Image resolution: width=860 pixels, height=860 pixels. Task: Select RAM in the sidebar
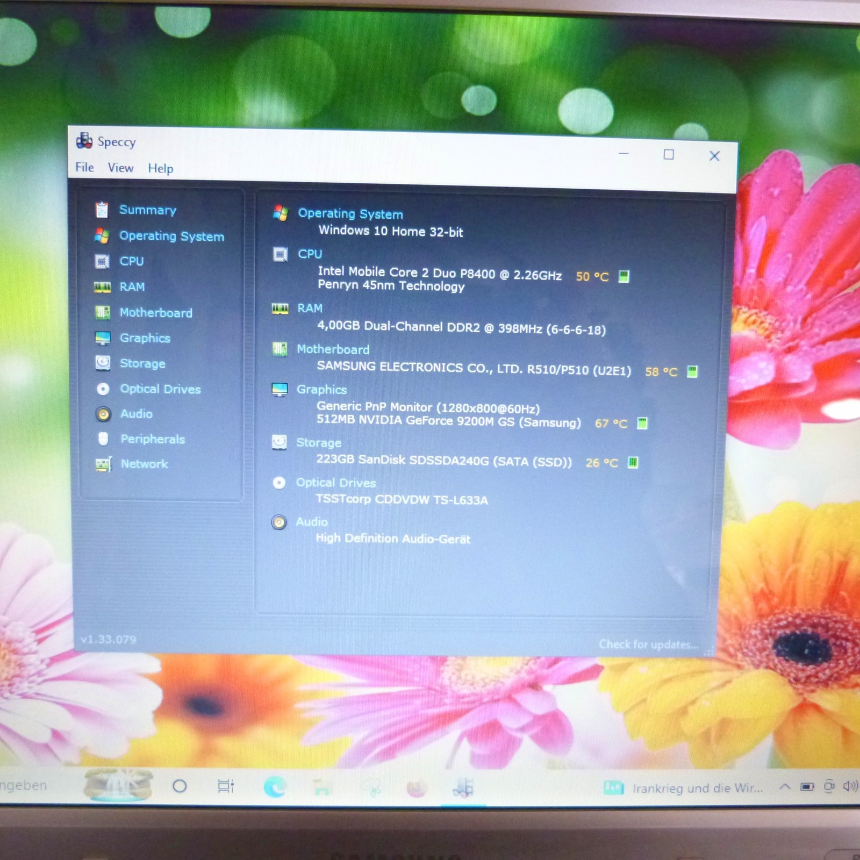[x=132, y=287]
